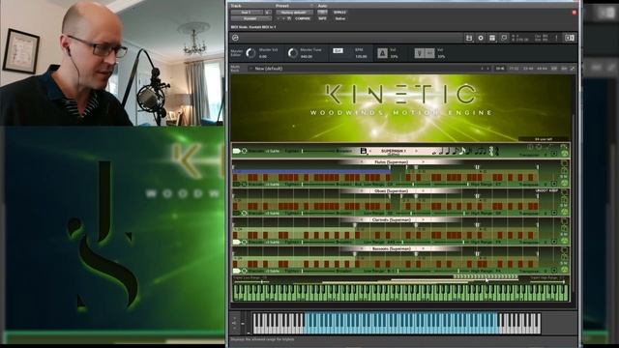Switch to rack page 17-32
The height and width of the screenshot is (348, 619).
pyautogui.click(x=514, y=69)
